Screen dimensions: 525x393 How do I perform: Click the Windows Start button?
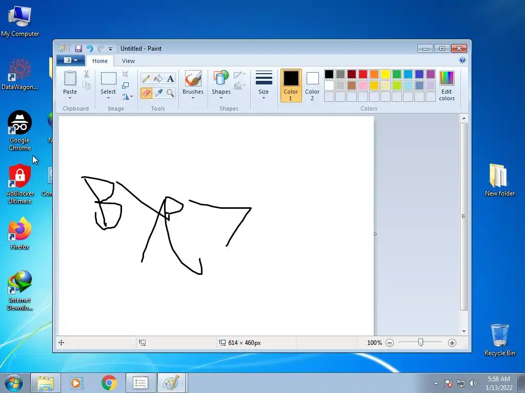click(x=14, y=383)
